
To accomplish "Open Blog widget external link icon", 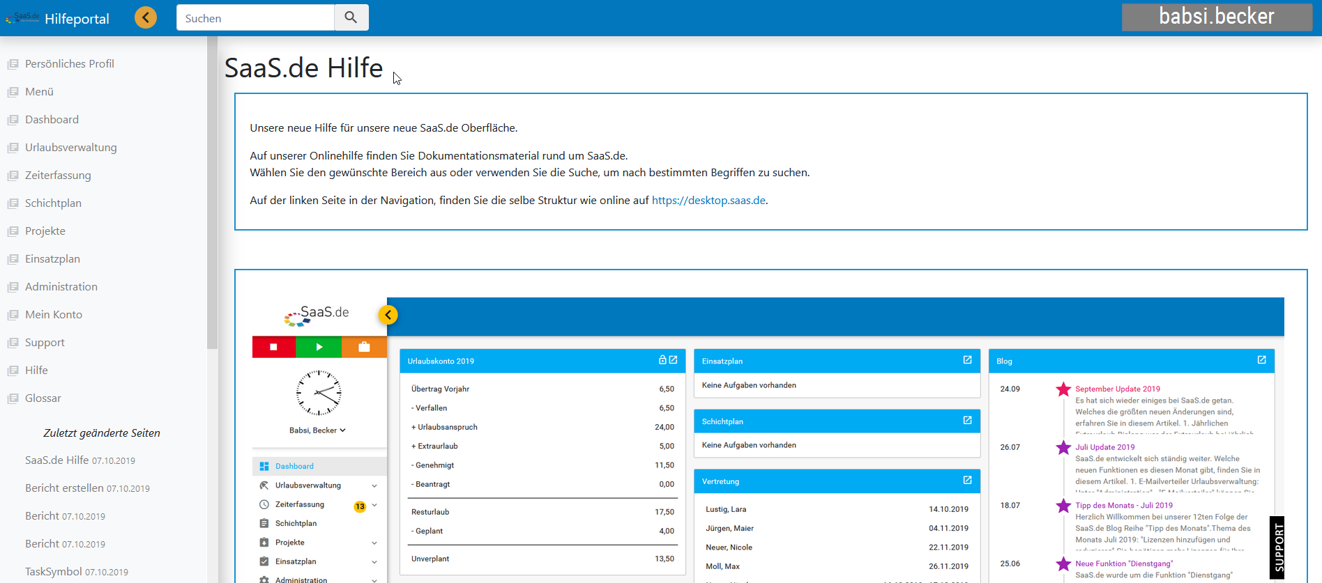I will [1262, 360].
